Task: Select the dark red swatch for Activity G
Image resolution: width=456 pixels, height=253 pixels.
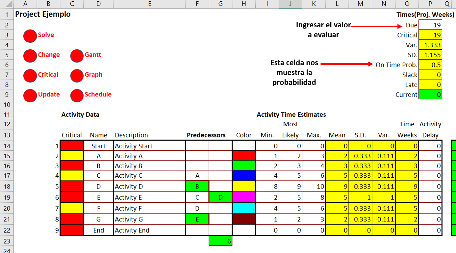Action: pyautogui.click(x=243, y=219)
